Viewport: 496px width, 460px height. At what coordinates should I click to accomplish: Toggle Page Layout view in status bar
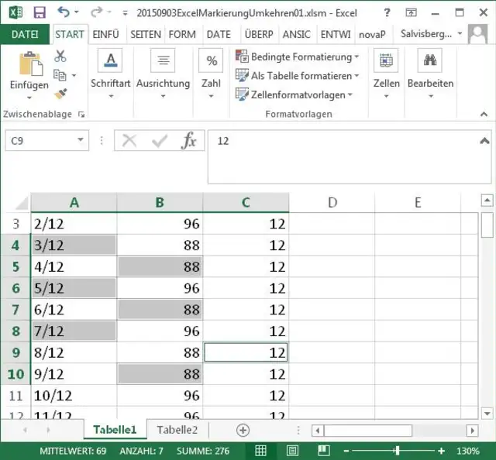click(x=291, y=450)
